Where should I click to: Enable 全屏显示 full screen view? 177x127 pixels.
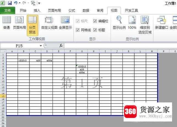pos(65,23)
